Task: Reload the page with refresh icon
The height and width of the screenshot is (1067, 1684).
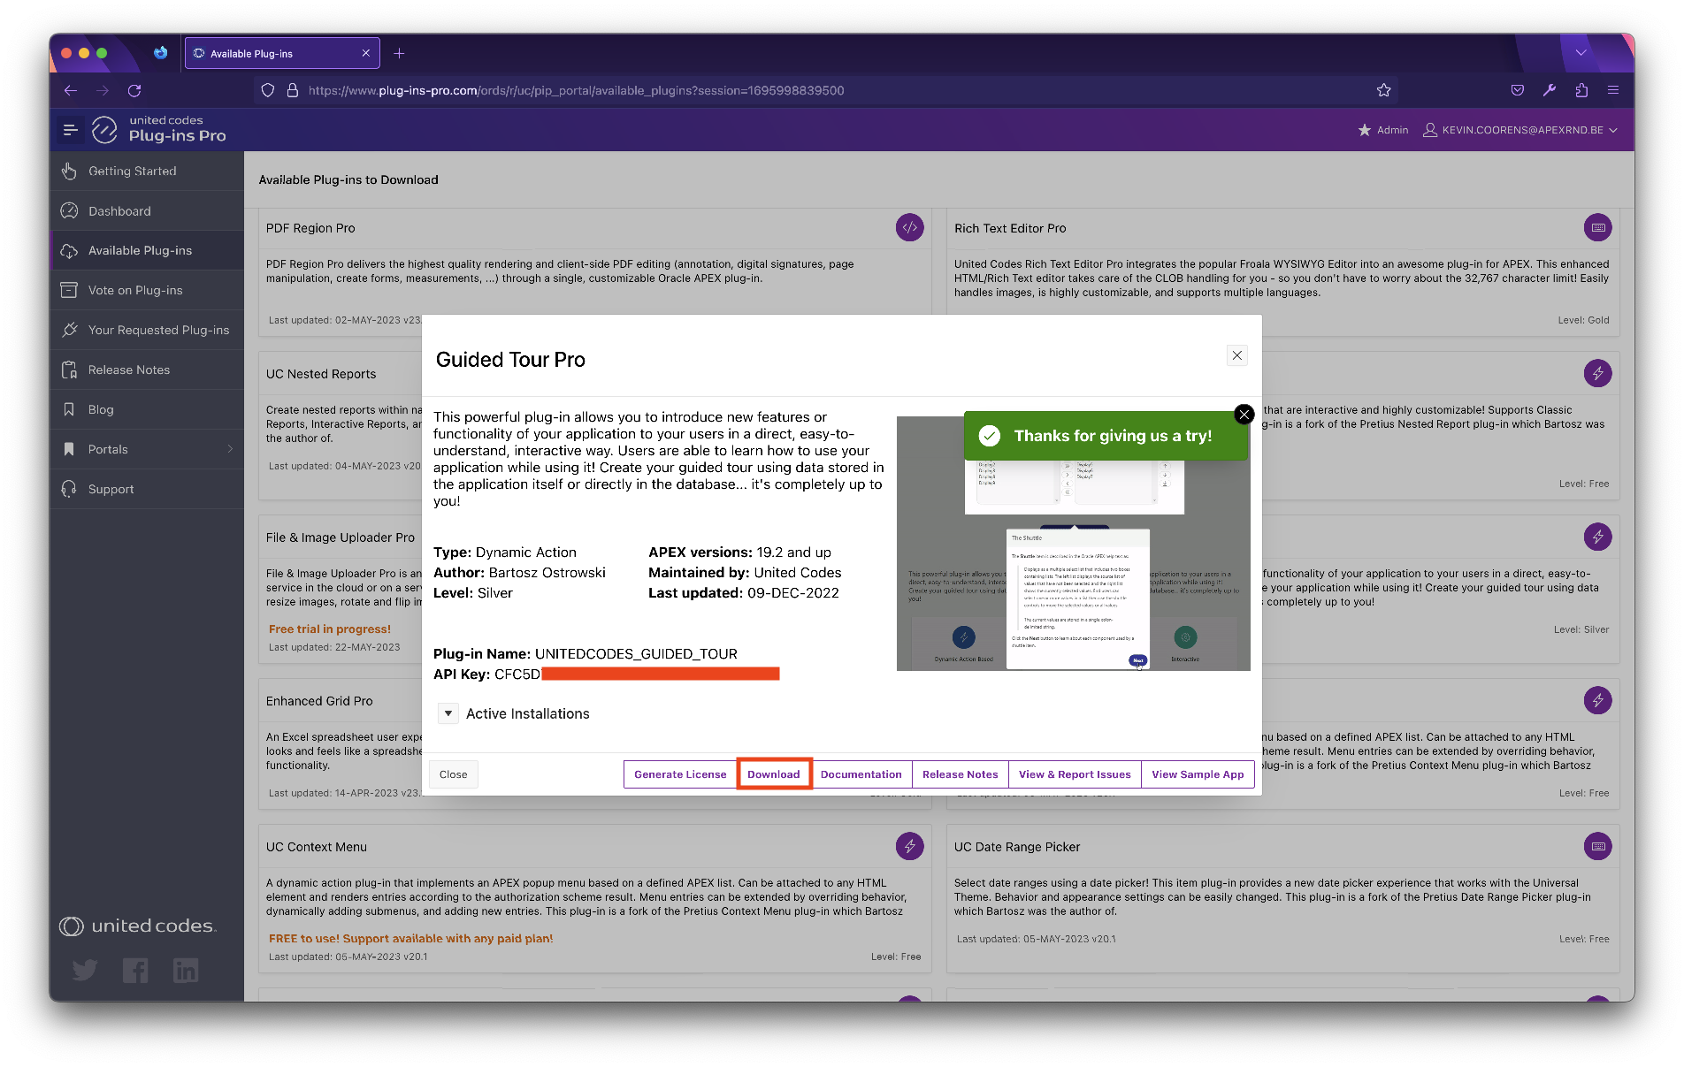Action: click(x=134, y=90)
